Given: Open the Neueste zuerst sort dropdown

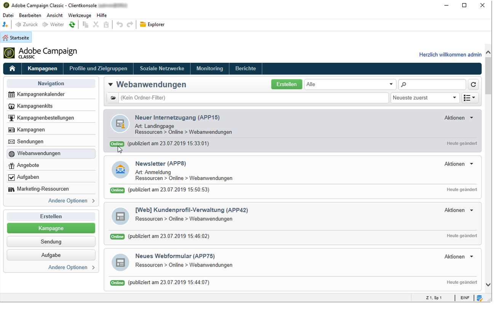Looking at the screenshot, I should point(425,98).
